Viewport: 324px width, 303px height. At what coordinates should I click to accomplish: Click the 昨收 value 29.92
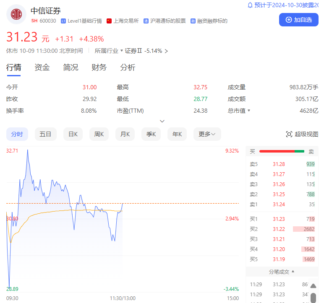[90, 99]
